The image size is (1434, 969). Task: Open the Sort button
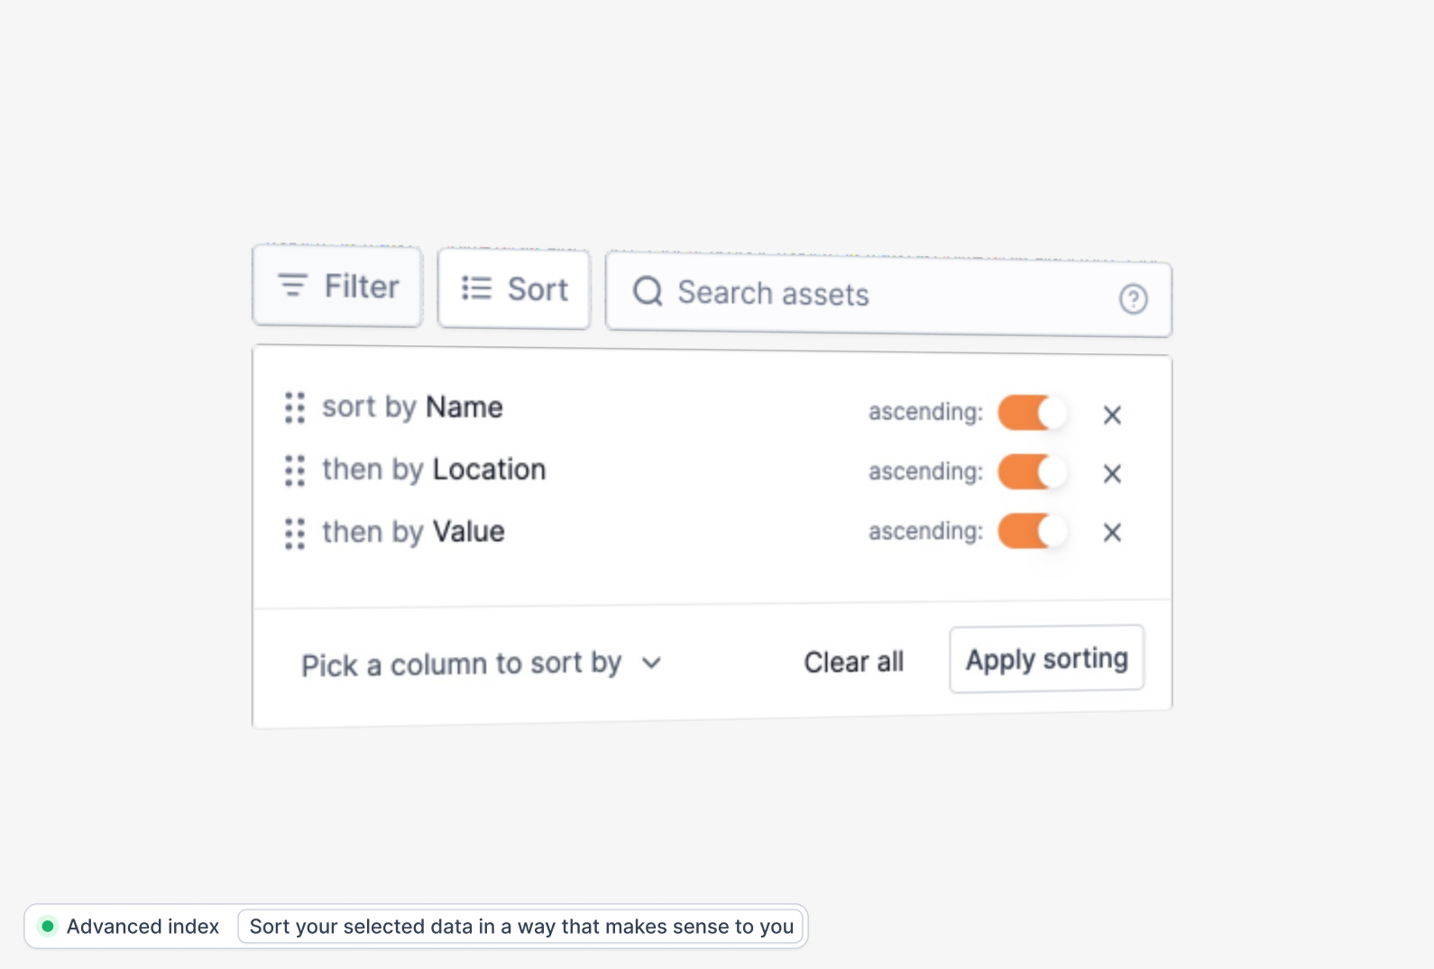point(514,289)
